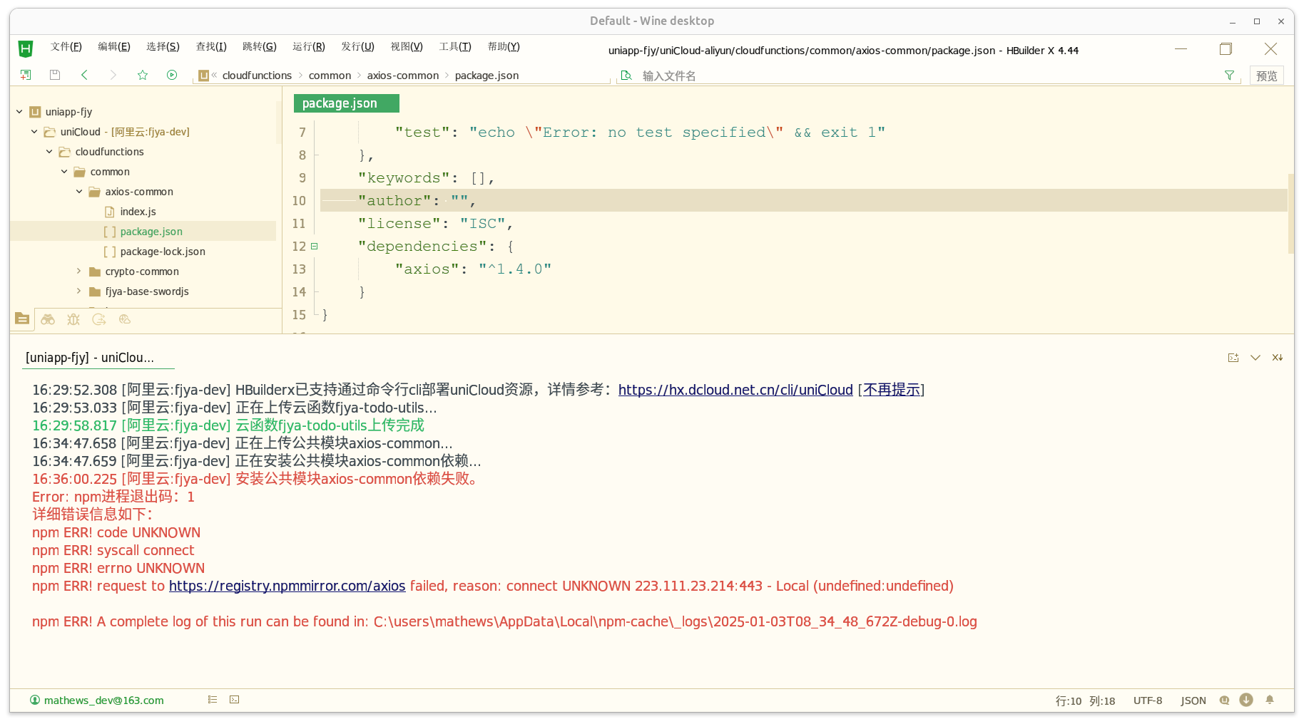Screen dimensions: 1304x724
Task: Click the filter funnel icon
Action: click(1229, 76)
